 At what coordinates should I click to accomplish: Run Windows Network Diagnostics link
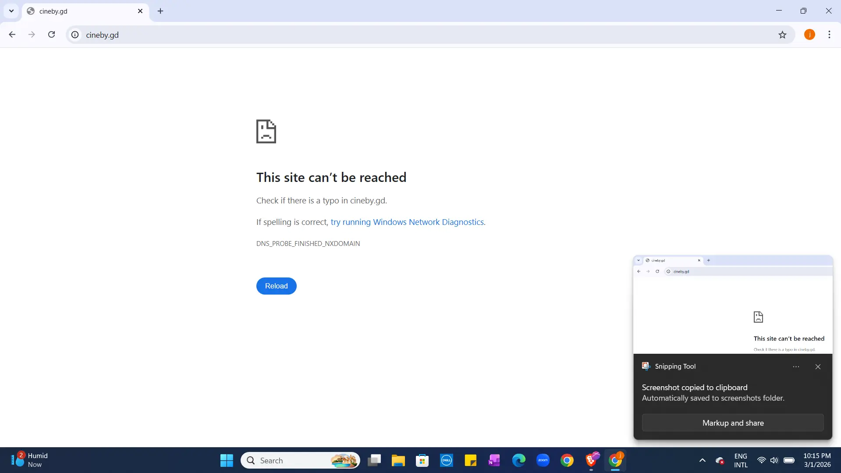pyautogui.click(x=407, y=222)
